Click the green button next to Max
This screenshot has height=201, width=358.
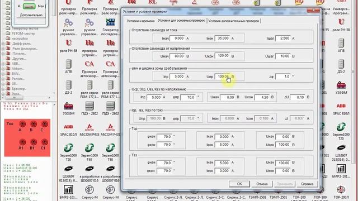point(29,6)
